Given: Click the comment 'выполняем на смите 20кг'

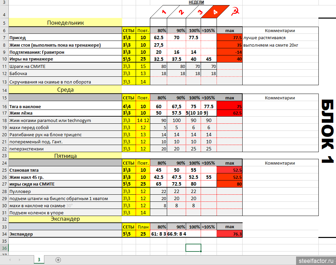Looking at the screenshot, I should coord(271,45).
